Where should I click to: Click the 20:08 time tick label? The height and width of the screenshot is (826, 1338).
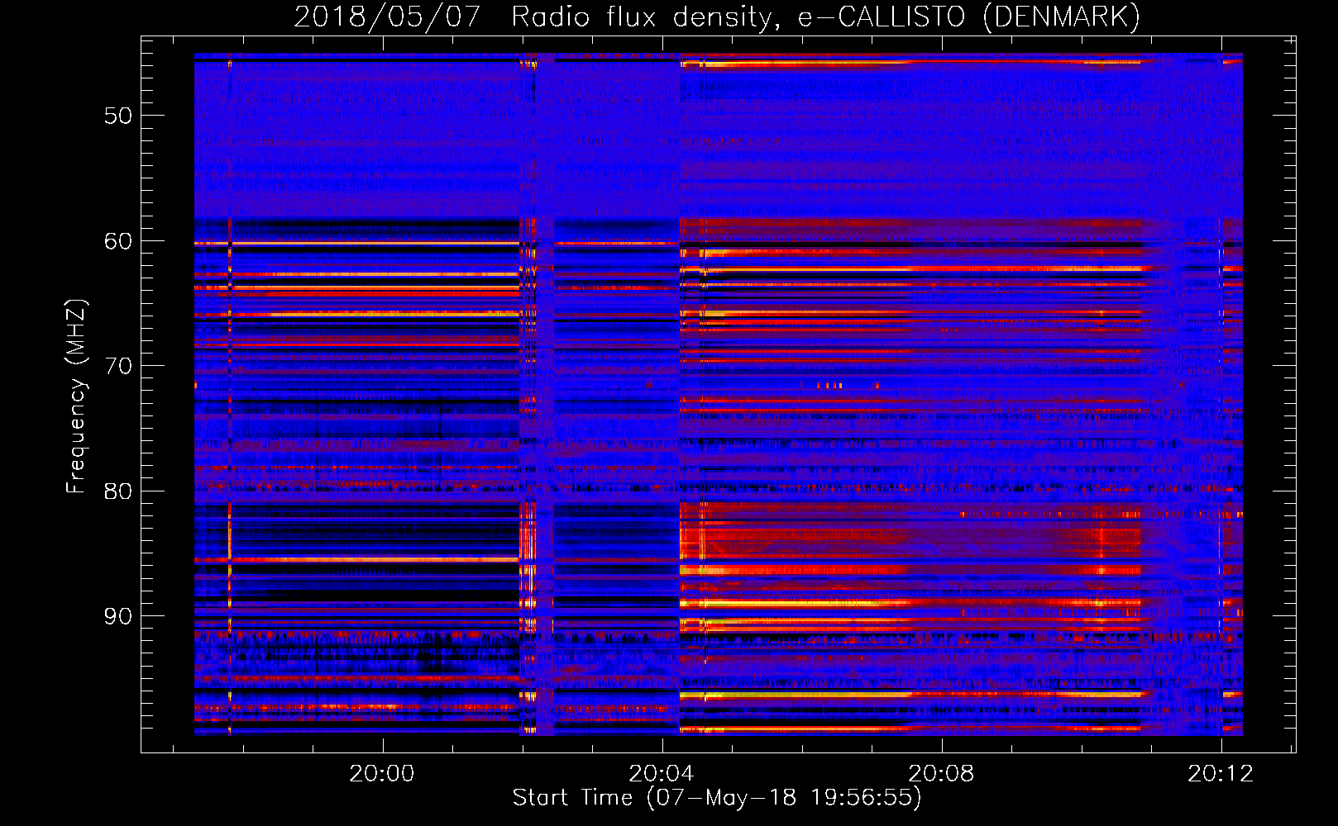(x=941, y=774)
